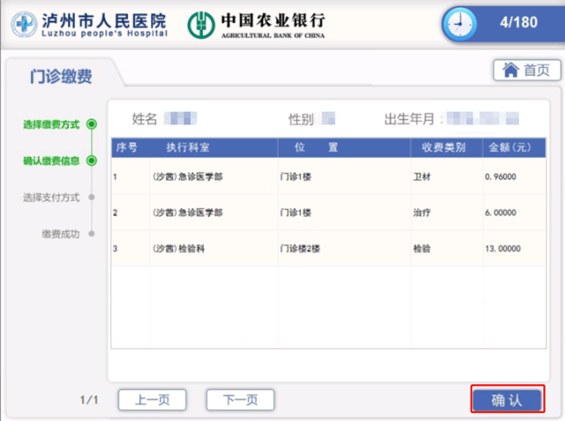This screenshot has height=421, width=565.
Task: Click the 选择支付方式 step label
Action: tap(51, 197)
